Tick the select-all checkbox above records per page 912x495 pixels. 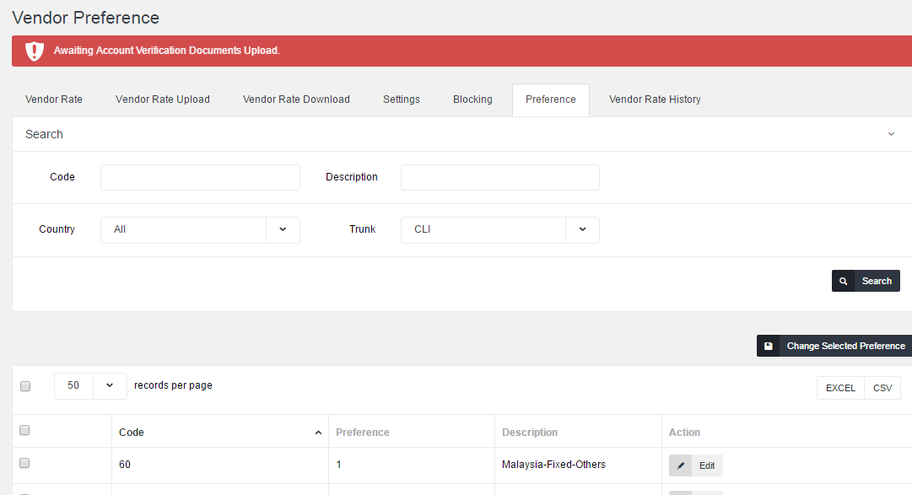(25, 386)
